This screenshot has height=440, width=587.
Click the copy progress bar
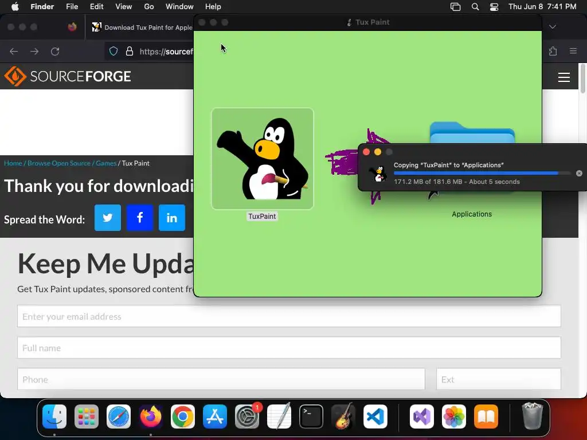click(x=482, y=173)
